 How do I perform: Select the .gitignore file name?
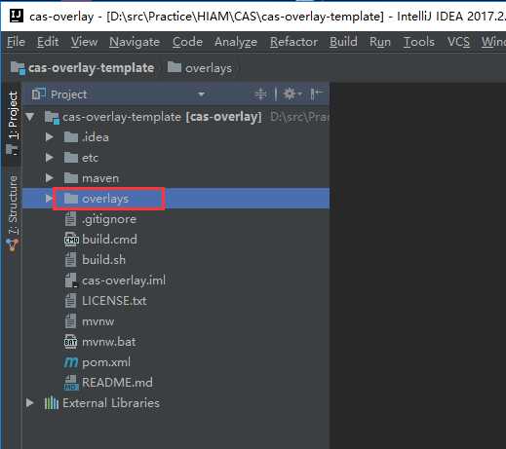[109, 219]
